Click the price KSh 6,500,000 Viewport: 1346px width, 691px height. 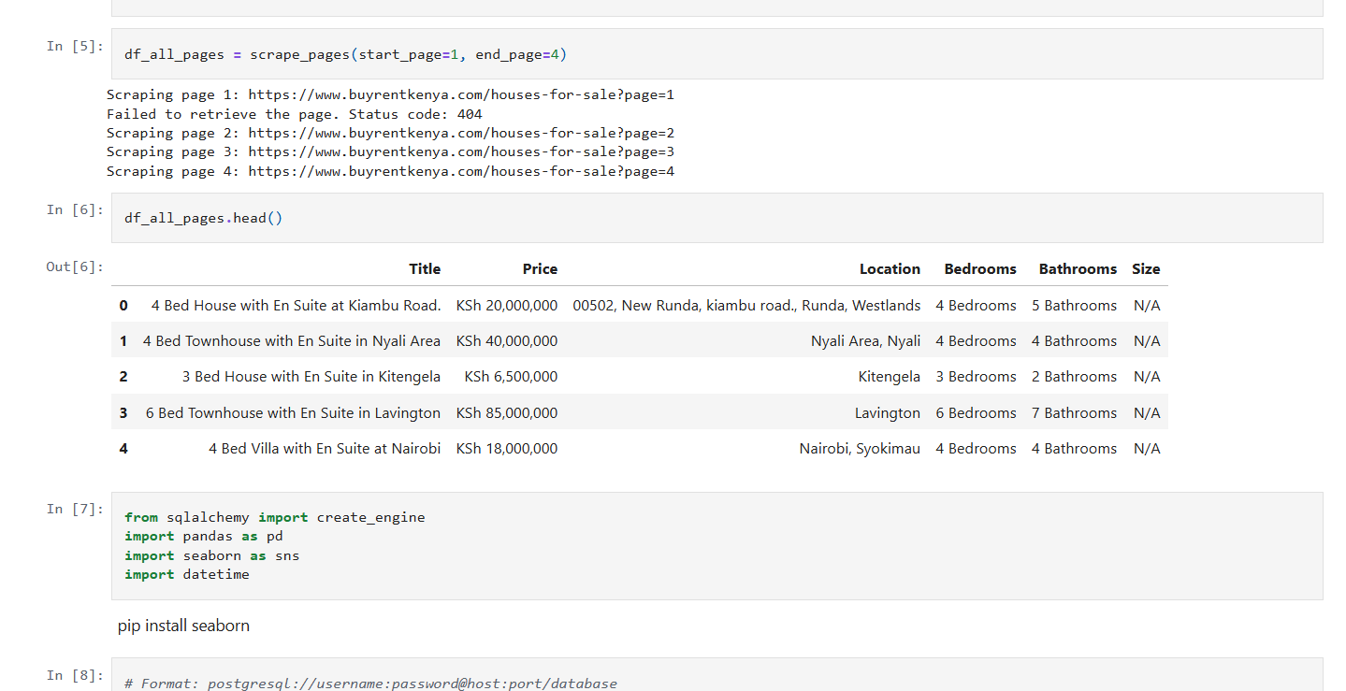(511, 377)
